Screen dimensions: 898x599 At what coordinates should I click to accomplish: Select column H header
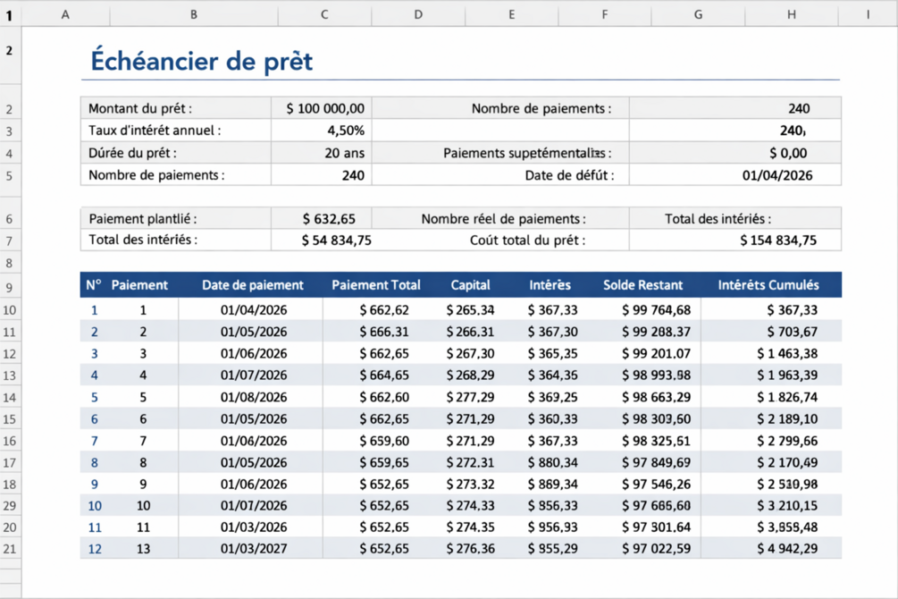point(792,15)
